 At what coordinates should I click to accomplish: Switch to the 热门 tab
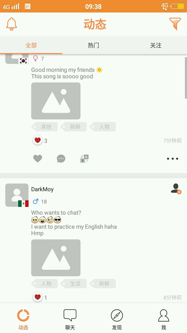click(x=94, y=45)
